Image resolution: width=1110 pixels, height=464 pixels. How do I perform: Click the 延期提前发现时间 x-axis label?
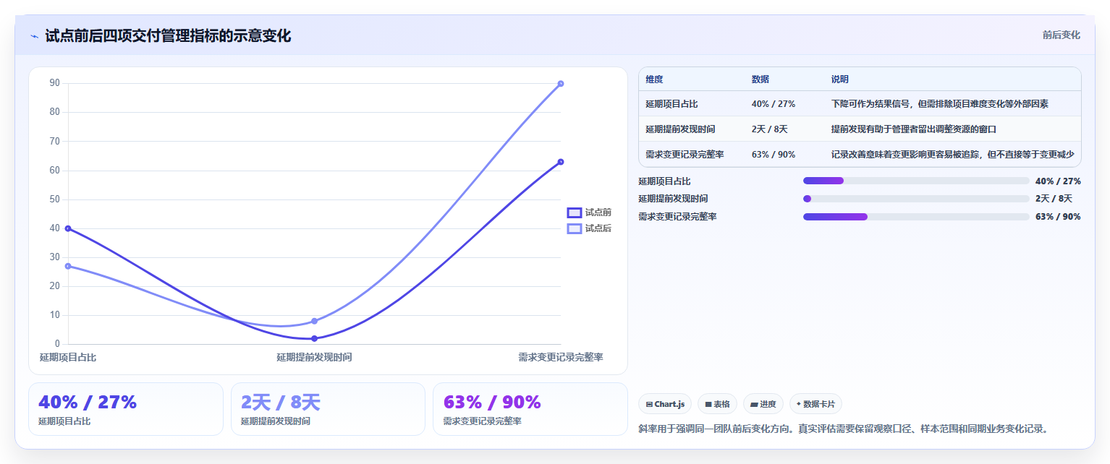(314, 357)
